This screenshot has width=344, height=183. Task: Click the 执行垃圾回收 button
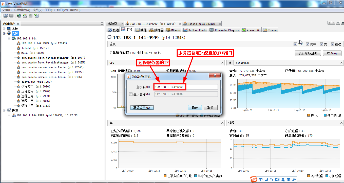tap(308, 53)
